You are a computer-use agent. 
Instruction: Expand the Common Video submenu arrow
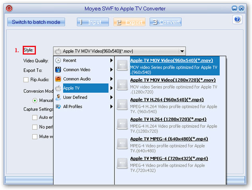(111, 70)
